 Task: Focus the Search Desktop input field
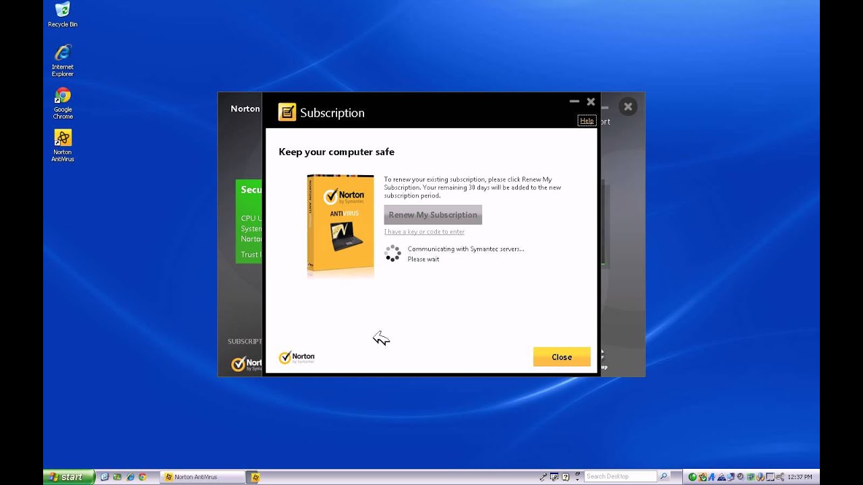[x=620, y=476]
